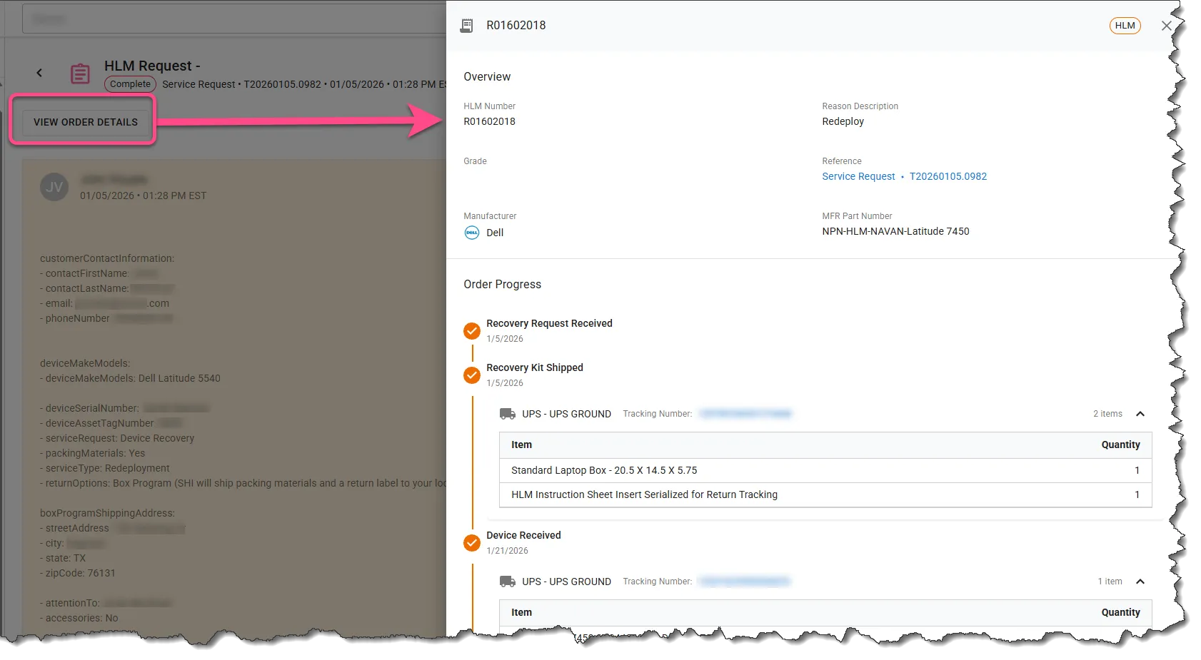Image resolution: width=1201 pixels, height=660 pixels.
Task: Click the Complete status badge
Action: (x=130, y=84)
